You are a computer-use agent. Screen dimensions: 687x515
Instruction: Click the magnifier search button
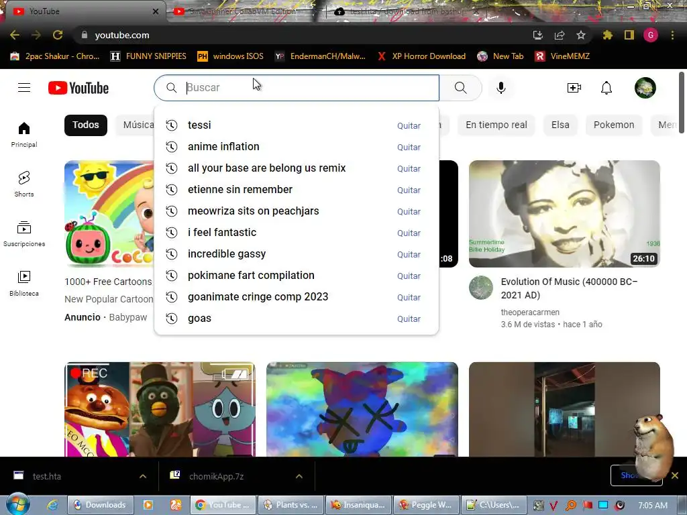[460, 88]
